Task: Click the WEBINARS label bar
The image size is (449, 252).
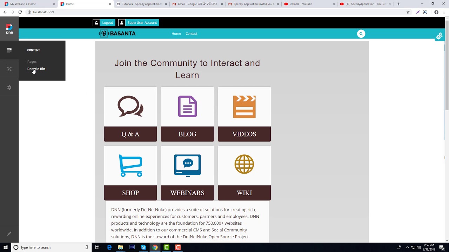Action: 187,193
